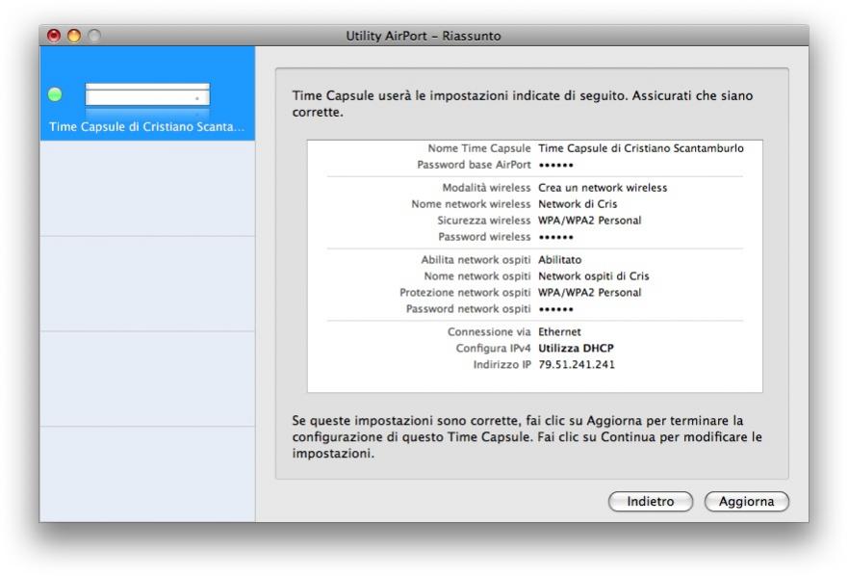Click masked Password base AirPort dots

click(x=556, y=165)
